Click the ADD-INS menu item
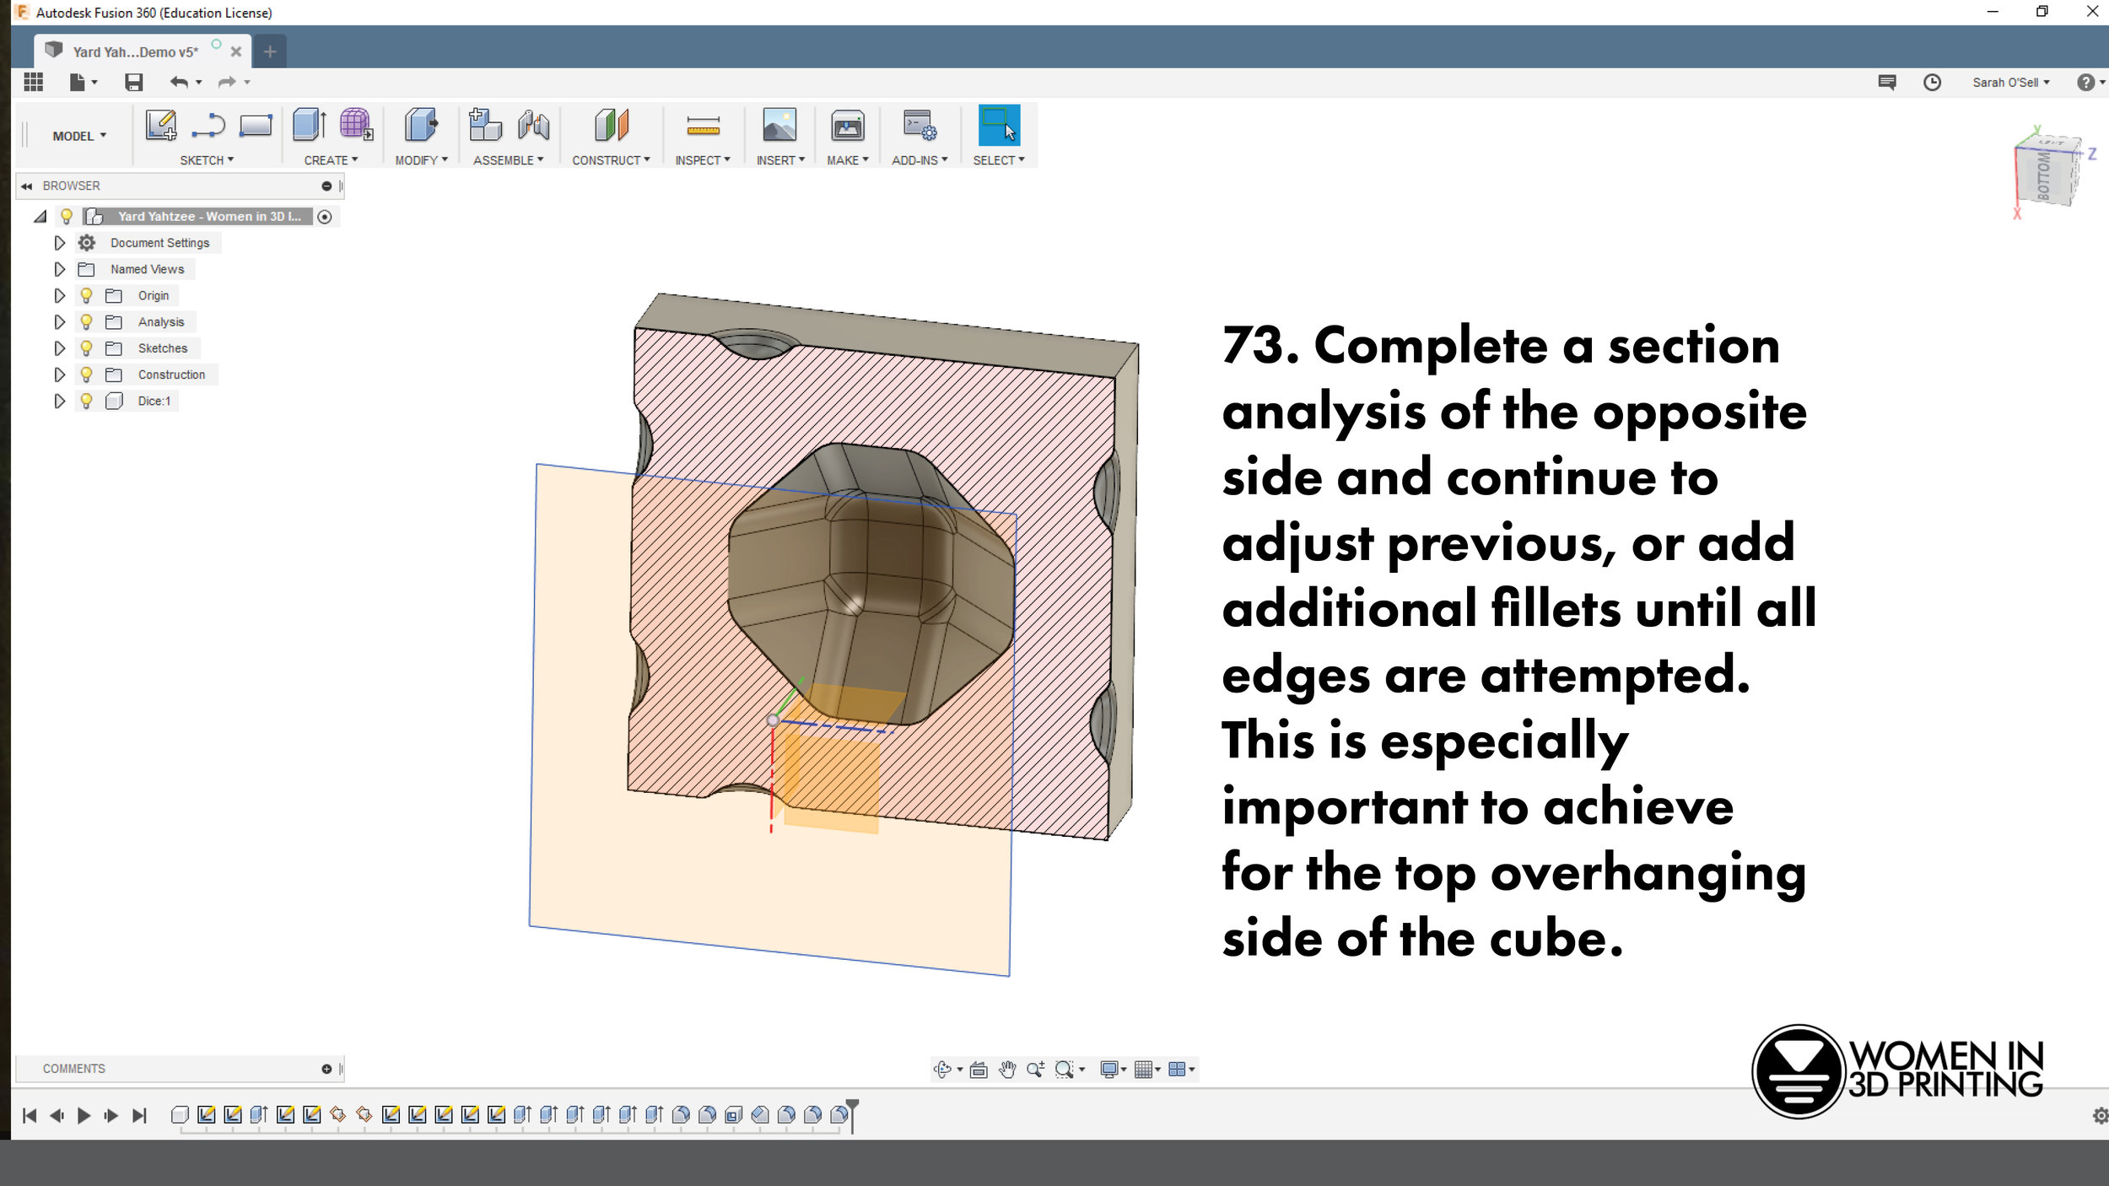Viewport: 2109px width, 1186px height. [919, 159]
